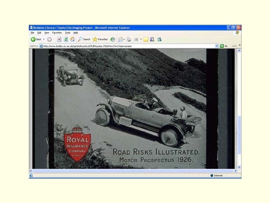270x203 pixels.
Task: Click the page icon in address bar
Action: tap(41, 46)
